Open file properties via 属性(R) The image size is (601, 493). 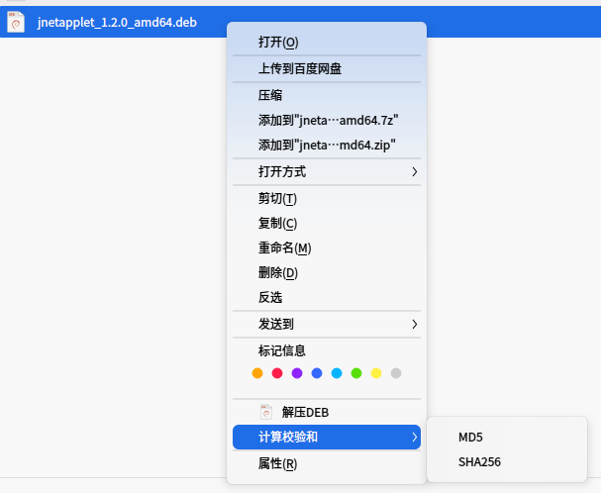[327, 464]
